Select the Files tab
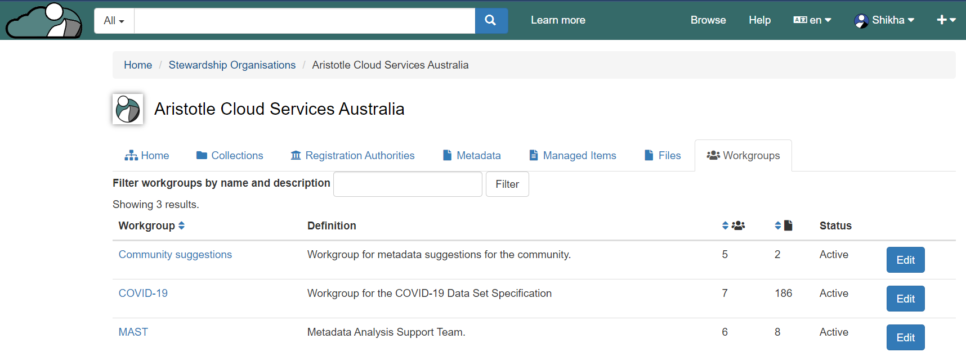Screen dimensions: 966x361 click(663, 156)
